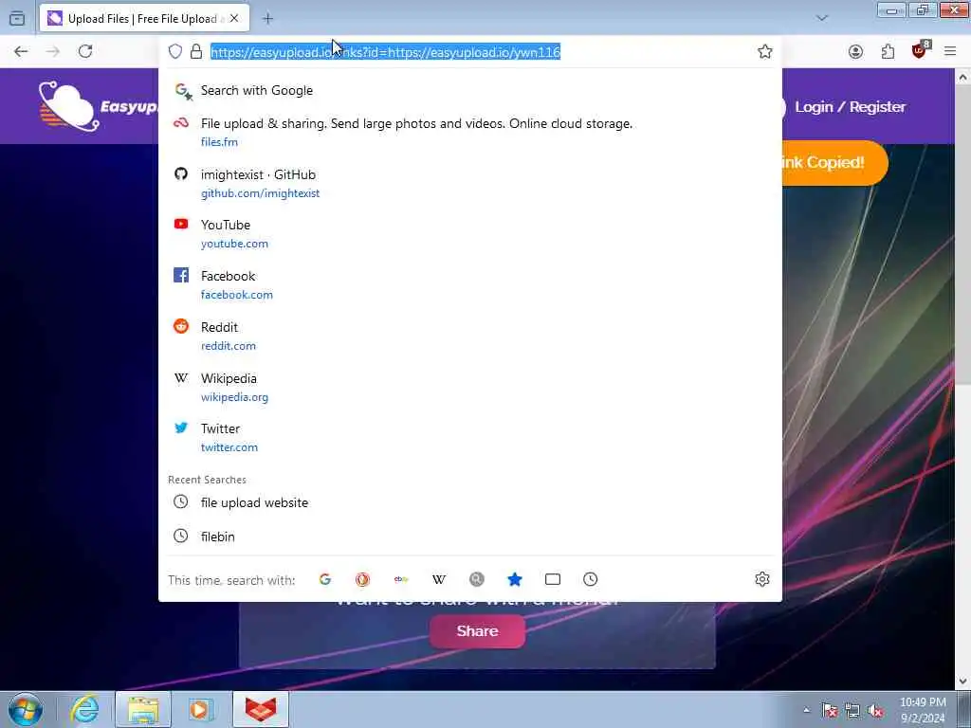Screen dimensions: 971x728
Task: Select recent search 'filebin'
Action: (x=470, y=537)
